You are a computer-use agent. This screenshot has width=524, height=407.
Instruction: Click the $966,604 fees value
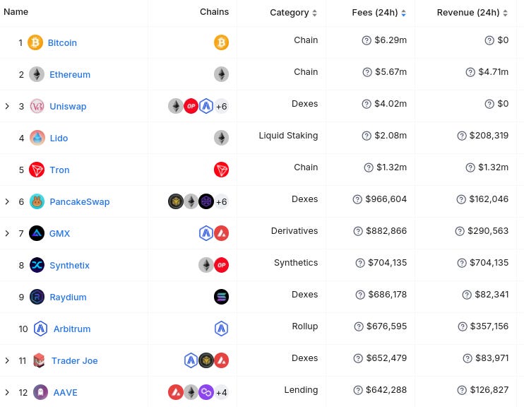386,199
